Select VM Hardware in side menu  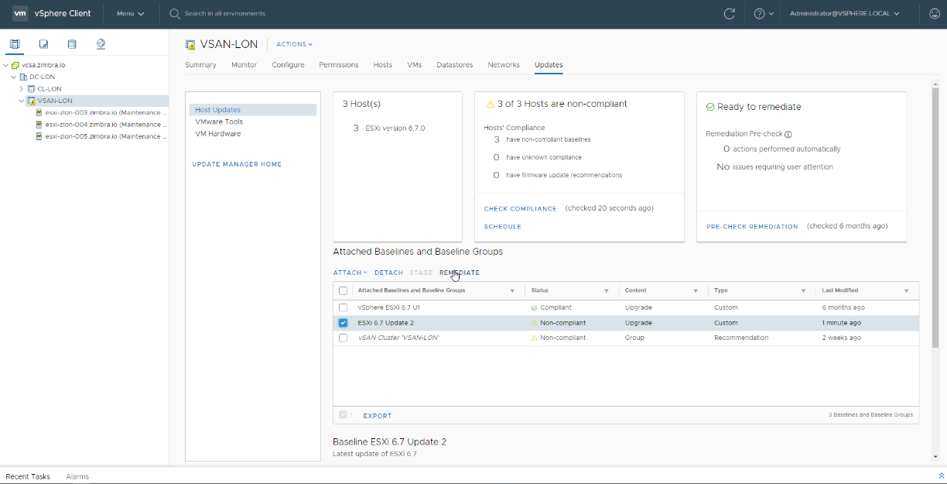(218, 134)
